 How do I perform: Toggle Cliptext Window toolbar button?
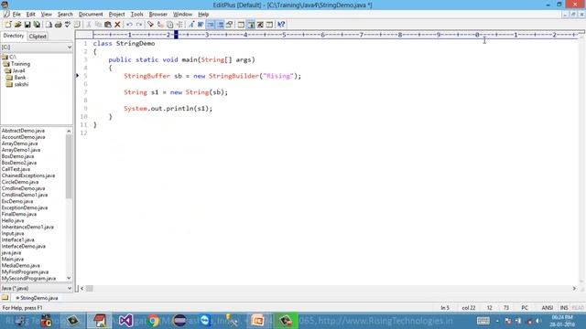pos(251,25)
